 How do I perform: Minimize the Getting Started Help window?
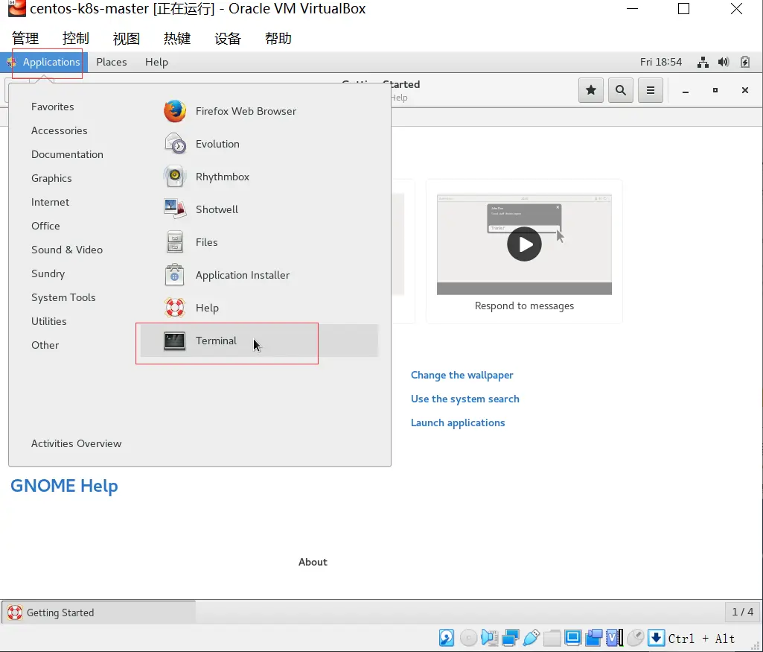685,91
